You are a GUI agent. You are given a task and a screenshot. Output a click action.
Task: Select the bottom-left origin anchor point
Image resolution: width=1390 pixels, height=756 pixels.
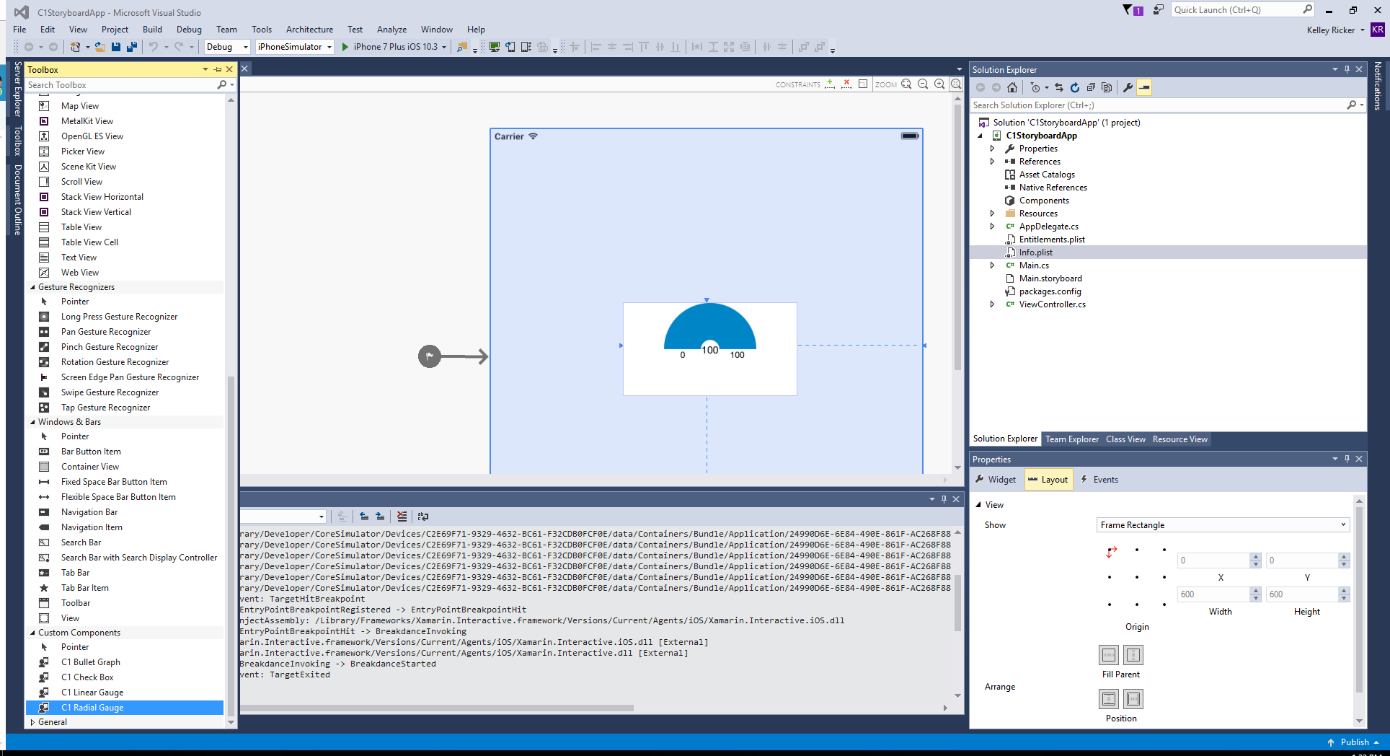pyautogui.click(x=1110, y=605)
